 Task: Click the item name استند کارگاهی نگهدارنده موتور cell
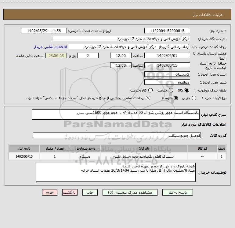click(x=144, y=157)
